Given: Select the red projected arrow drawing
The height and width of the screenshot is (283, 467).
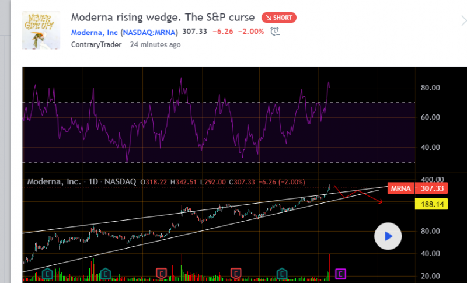Looking at the screenshot, I should pos(363,196).
